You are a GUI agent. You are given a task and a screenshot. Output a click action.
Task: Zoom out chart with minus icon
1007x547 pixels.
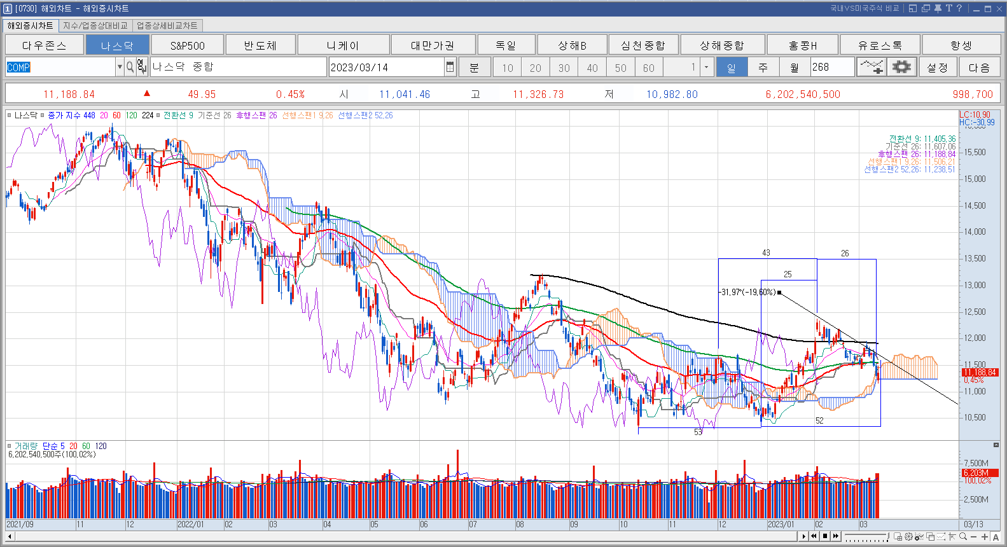click(x=973, y=537)
